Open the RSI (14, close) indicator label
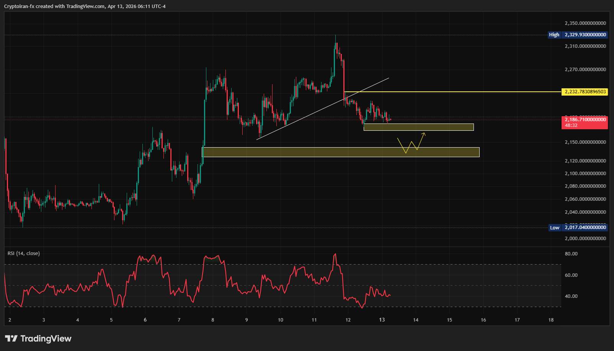614x351 pixels. tap(24, 253)
